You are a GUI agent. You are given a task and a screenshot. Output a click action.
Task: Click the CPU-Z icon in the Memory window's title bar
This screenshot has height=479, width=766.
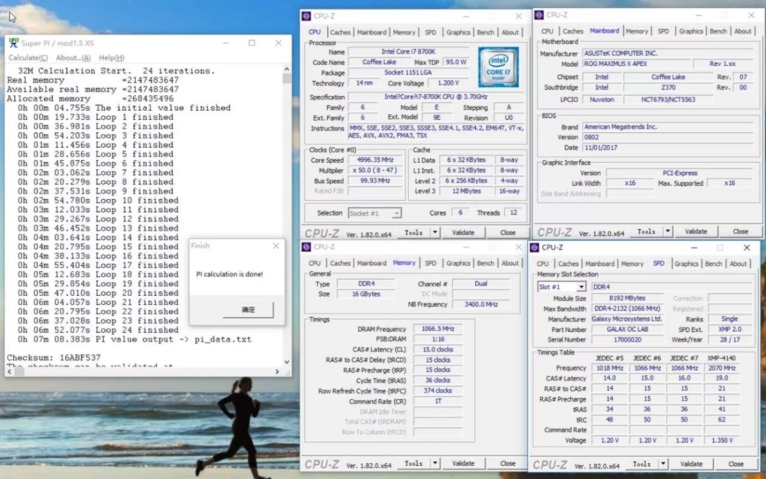(306, 247)
